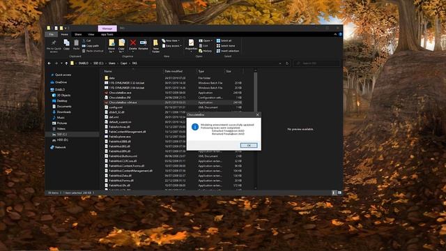Close the ChocolateBox message dialog

[258, 114]
